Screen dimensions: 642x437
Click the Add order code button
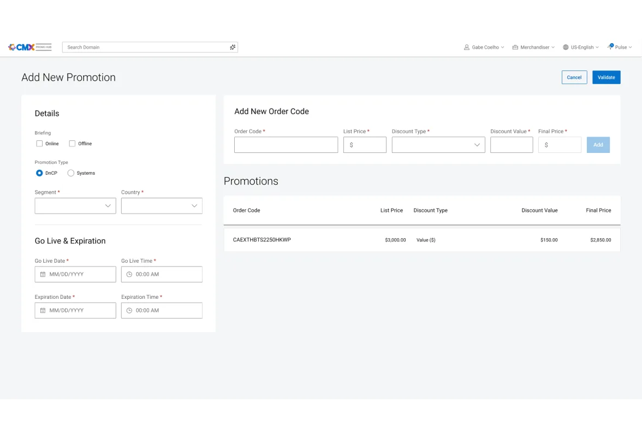(598, 145)
